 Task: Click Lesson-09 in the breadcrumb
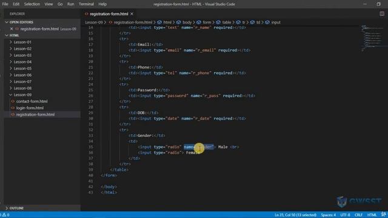coord(94,22)
